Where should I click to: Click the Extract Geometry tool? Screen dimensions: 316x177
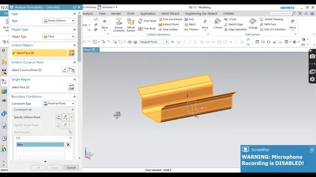click(x=118, y=25)
